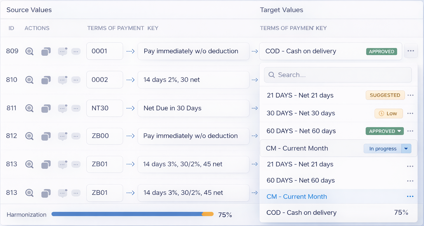Image resolution: width=424 pixels, height=226 pixels.
Task: Click the Harmonization progress bar
Action: 132,214
